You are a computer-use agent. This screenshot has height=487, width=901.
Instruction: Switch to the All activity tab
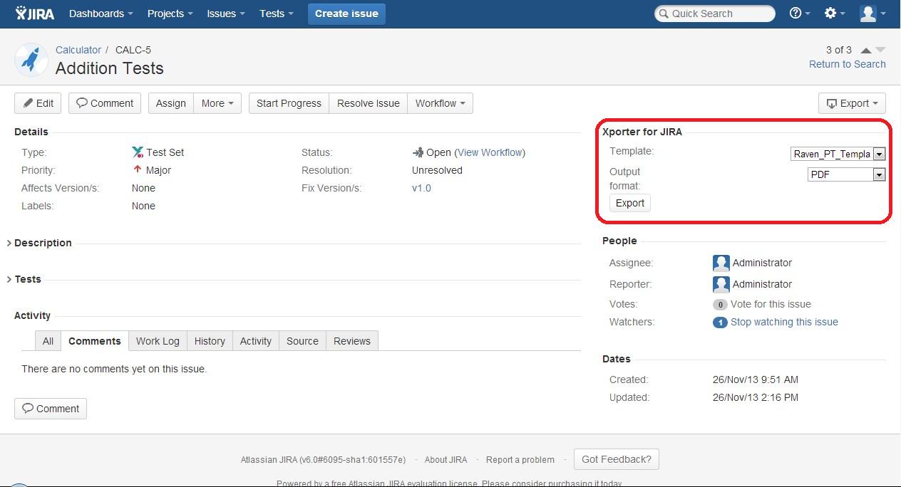click(x=48, y=341)
